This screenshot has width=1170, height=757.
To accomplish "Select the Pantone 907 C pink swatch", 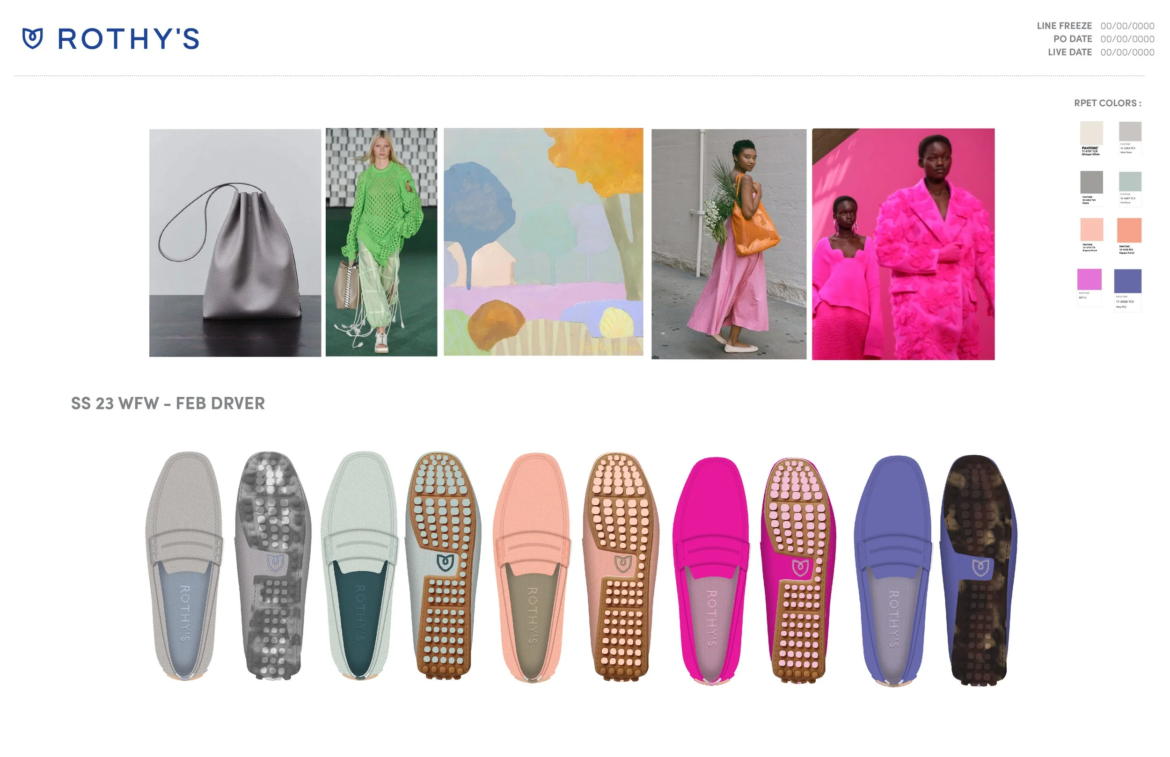I will pyautogui.click(x=1090, y=280).
